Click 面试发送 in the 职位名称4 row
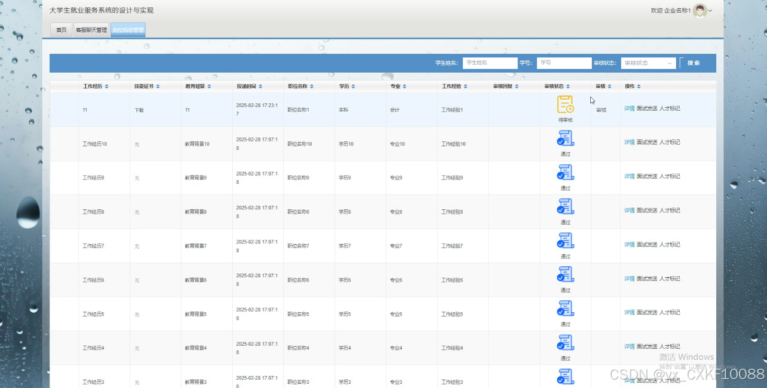Viewport: 767px width, 388px height. click(x=647, y=346)
